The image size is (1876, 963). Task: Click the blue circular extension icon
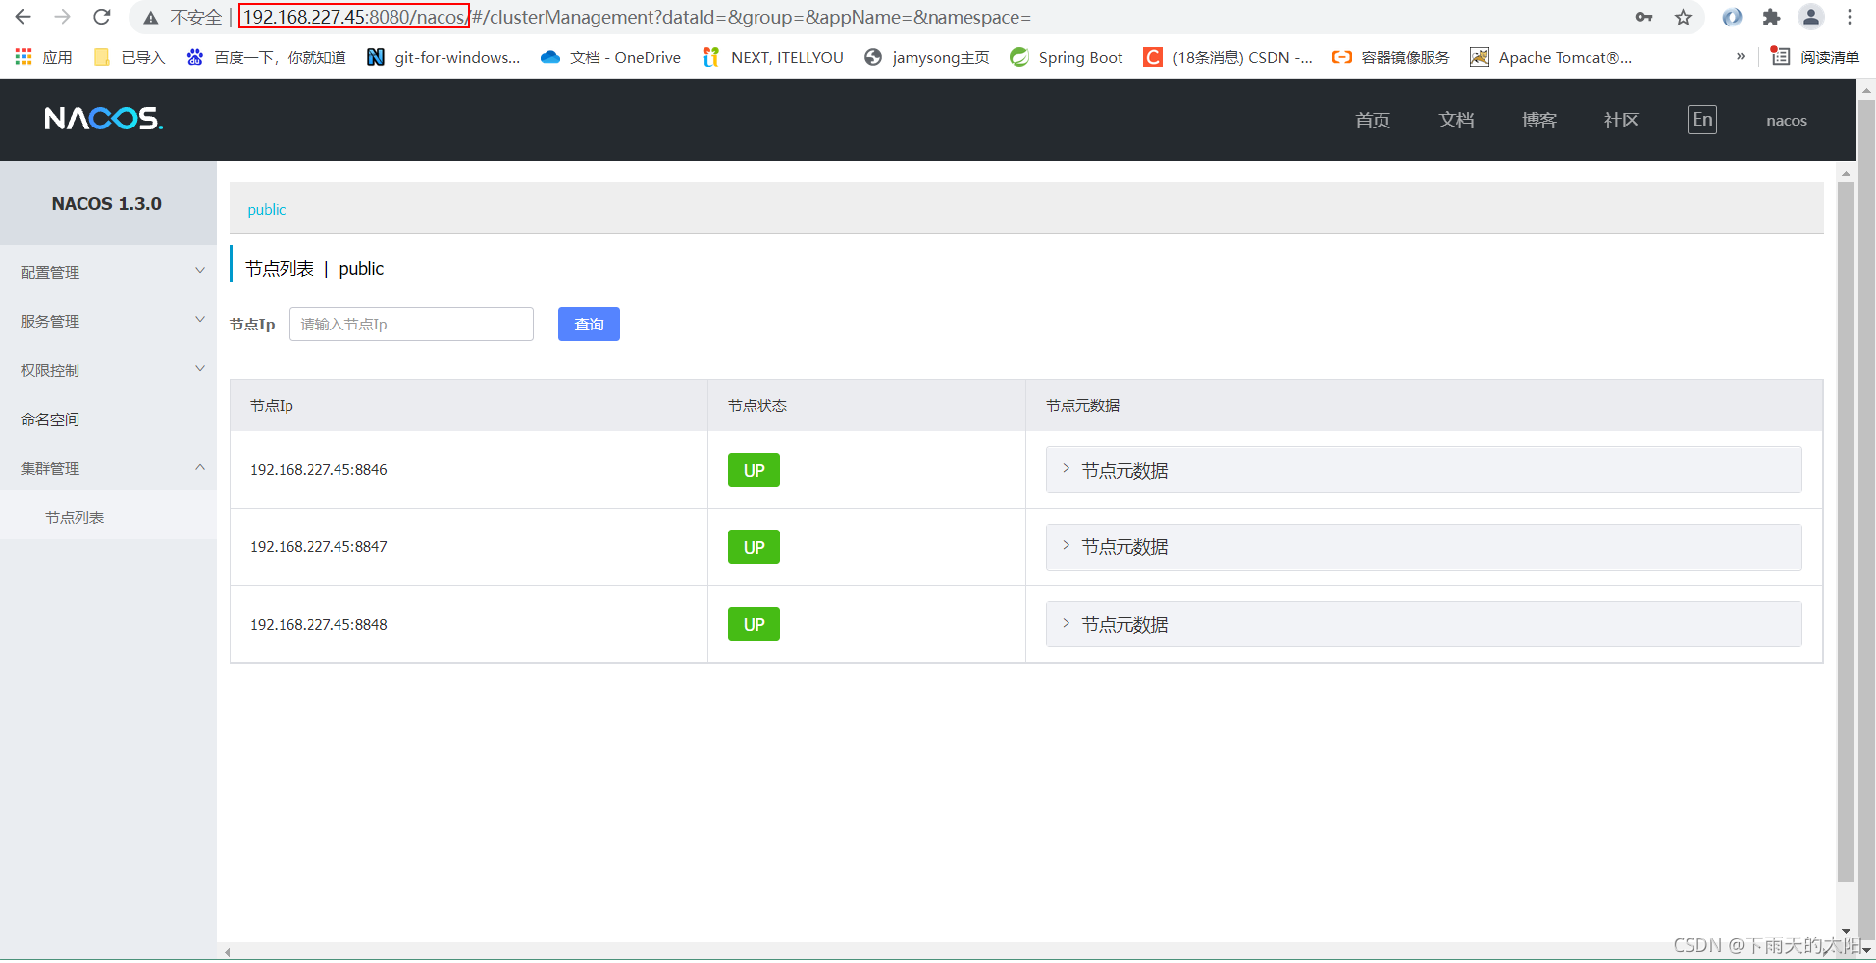click(1733, 17)
